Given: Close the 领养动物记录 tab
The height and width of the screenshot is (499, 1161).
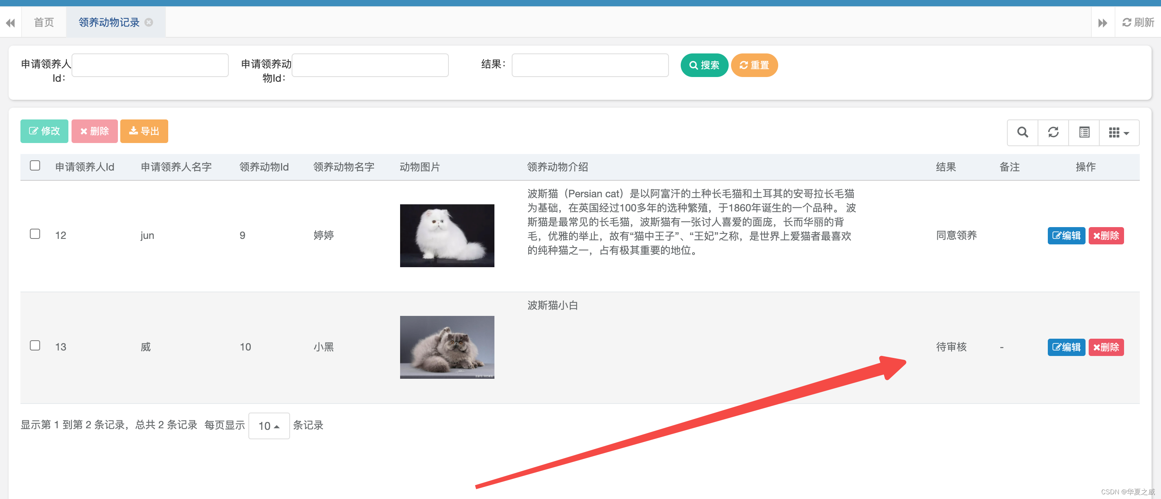Looking at the screenshot, I should click(x=149, y=22).
